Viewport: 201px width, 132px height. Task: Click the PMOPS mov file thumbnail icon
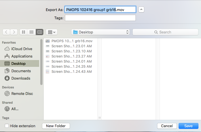[48, 41]
